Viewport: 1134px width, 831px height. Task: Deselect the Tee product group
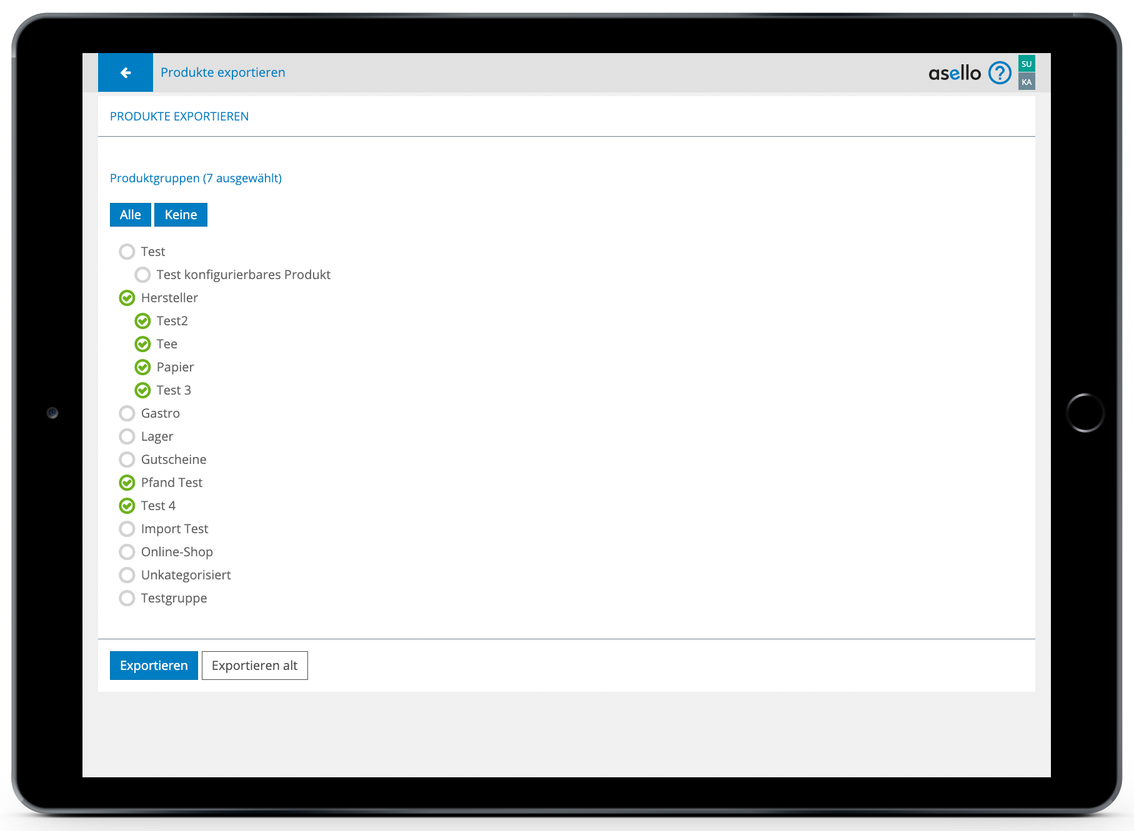pos(143,344)
